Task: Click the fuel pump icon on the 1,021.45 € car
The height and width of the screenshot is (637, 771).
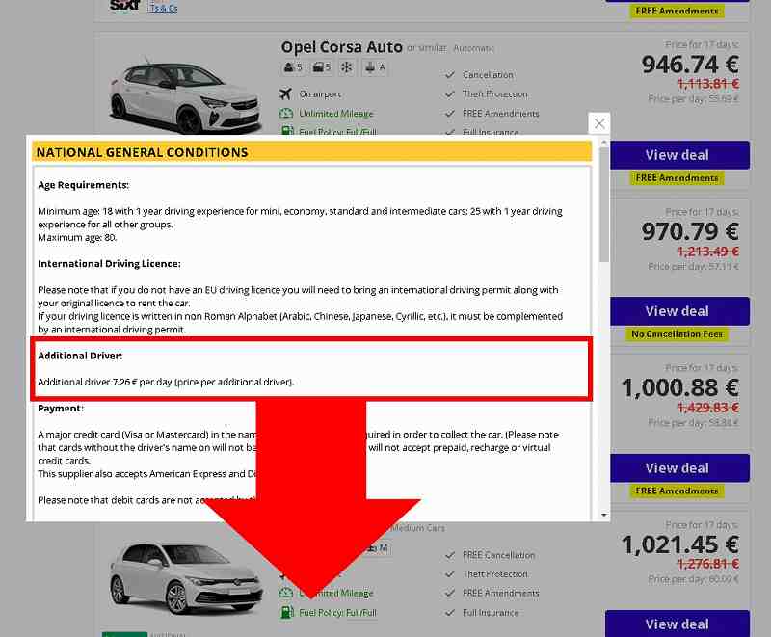Action: coord(286,612)
